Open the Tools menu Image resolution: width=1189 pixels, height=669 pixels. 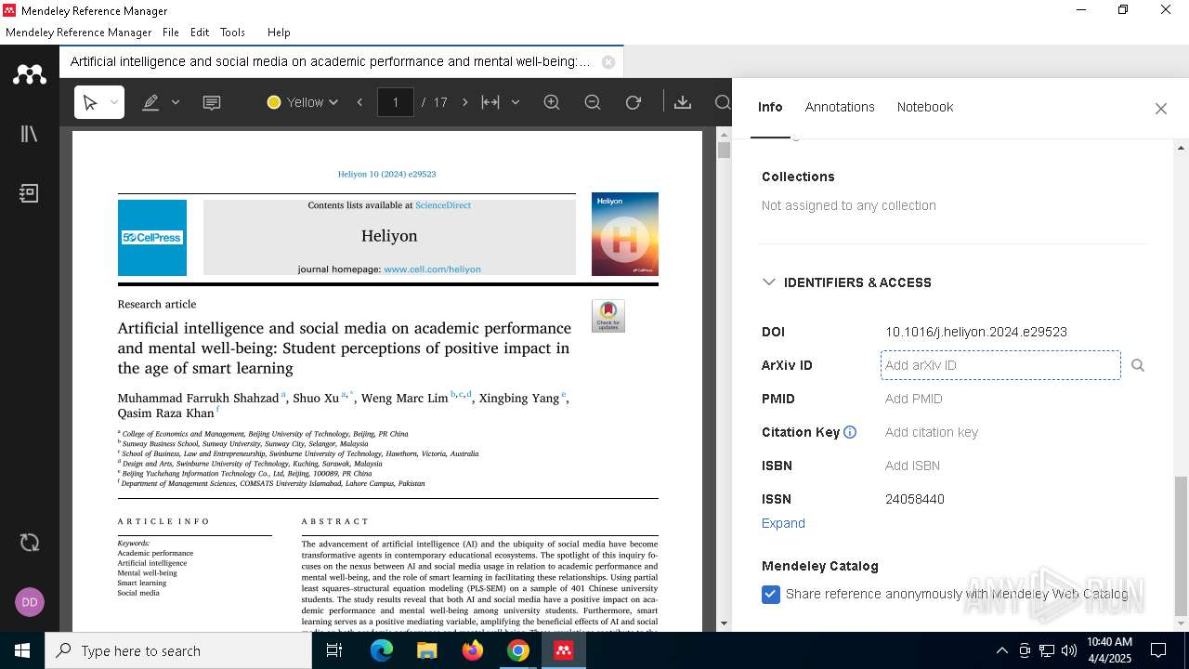coord(232,32)
